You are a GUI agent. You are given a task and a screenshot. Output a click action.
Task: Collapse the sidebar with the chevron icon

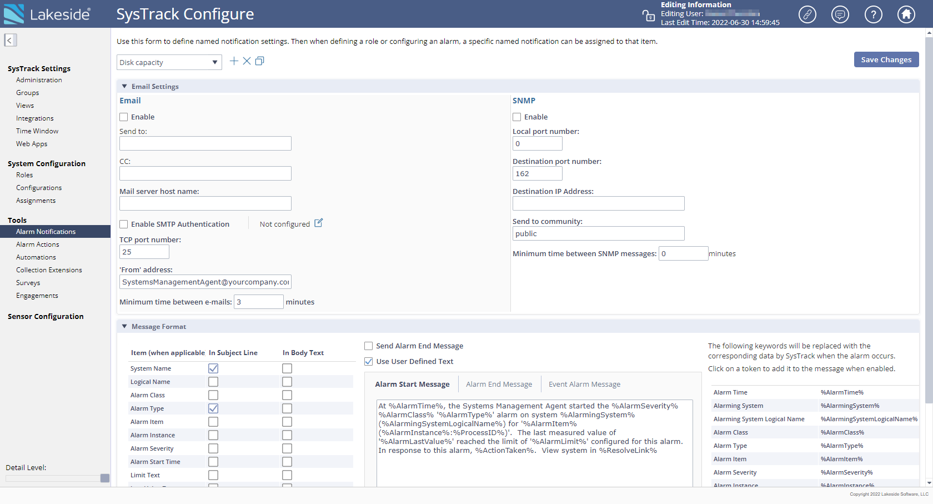click(x=10, y=40)
